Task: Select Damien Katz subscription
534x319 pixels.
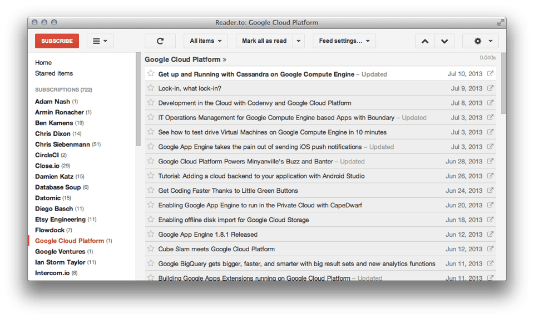Action: pos(60,177)
